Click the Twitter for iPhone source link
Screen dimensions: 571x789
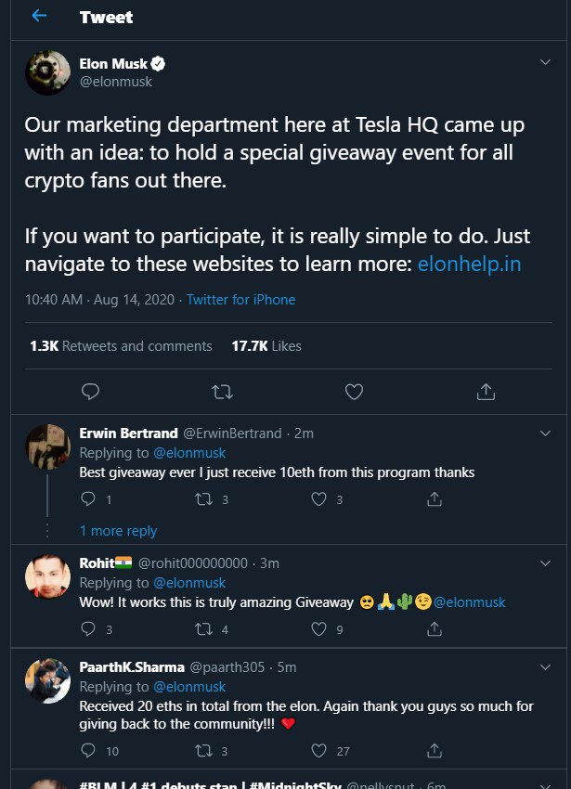[x=240, y=300]
